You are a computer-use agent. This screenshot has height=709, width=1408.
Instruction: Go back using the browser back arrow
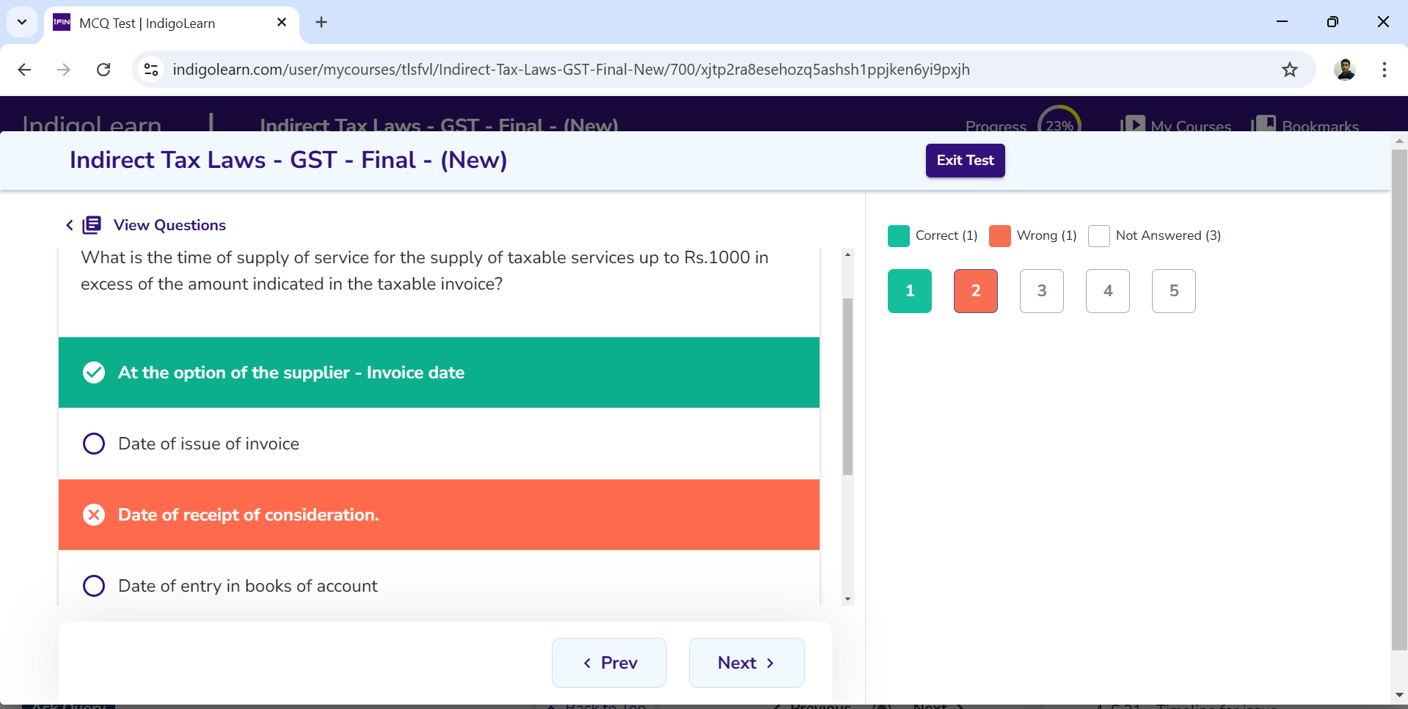coord(24,70)
